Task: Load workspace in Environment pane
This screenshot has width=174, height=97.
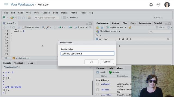Action: [98, 27]
